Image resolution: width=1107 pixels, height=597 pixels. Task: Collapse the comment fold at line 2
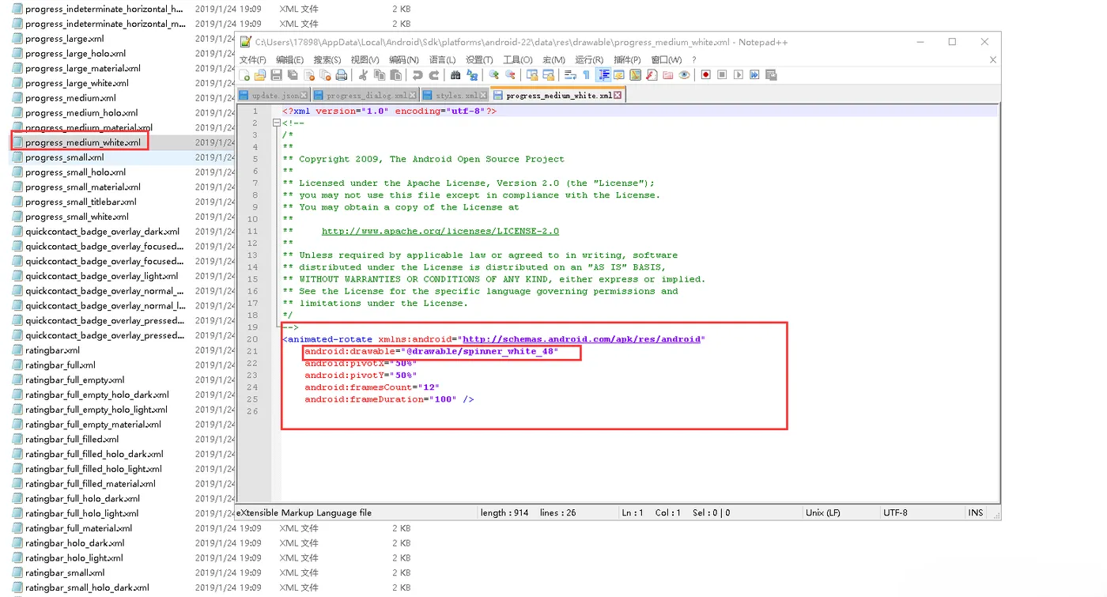[x=276, y=123]
